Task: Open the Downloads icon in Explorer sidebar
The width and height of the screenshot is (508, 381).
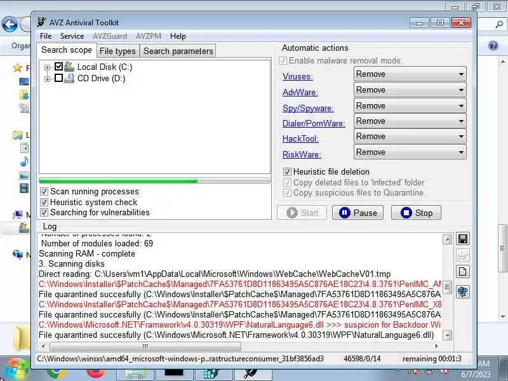Action: (24, 95)
